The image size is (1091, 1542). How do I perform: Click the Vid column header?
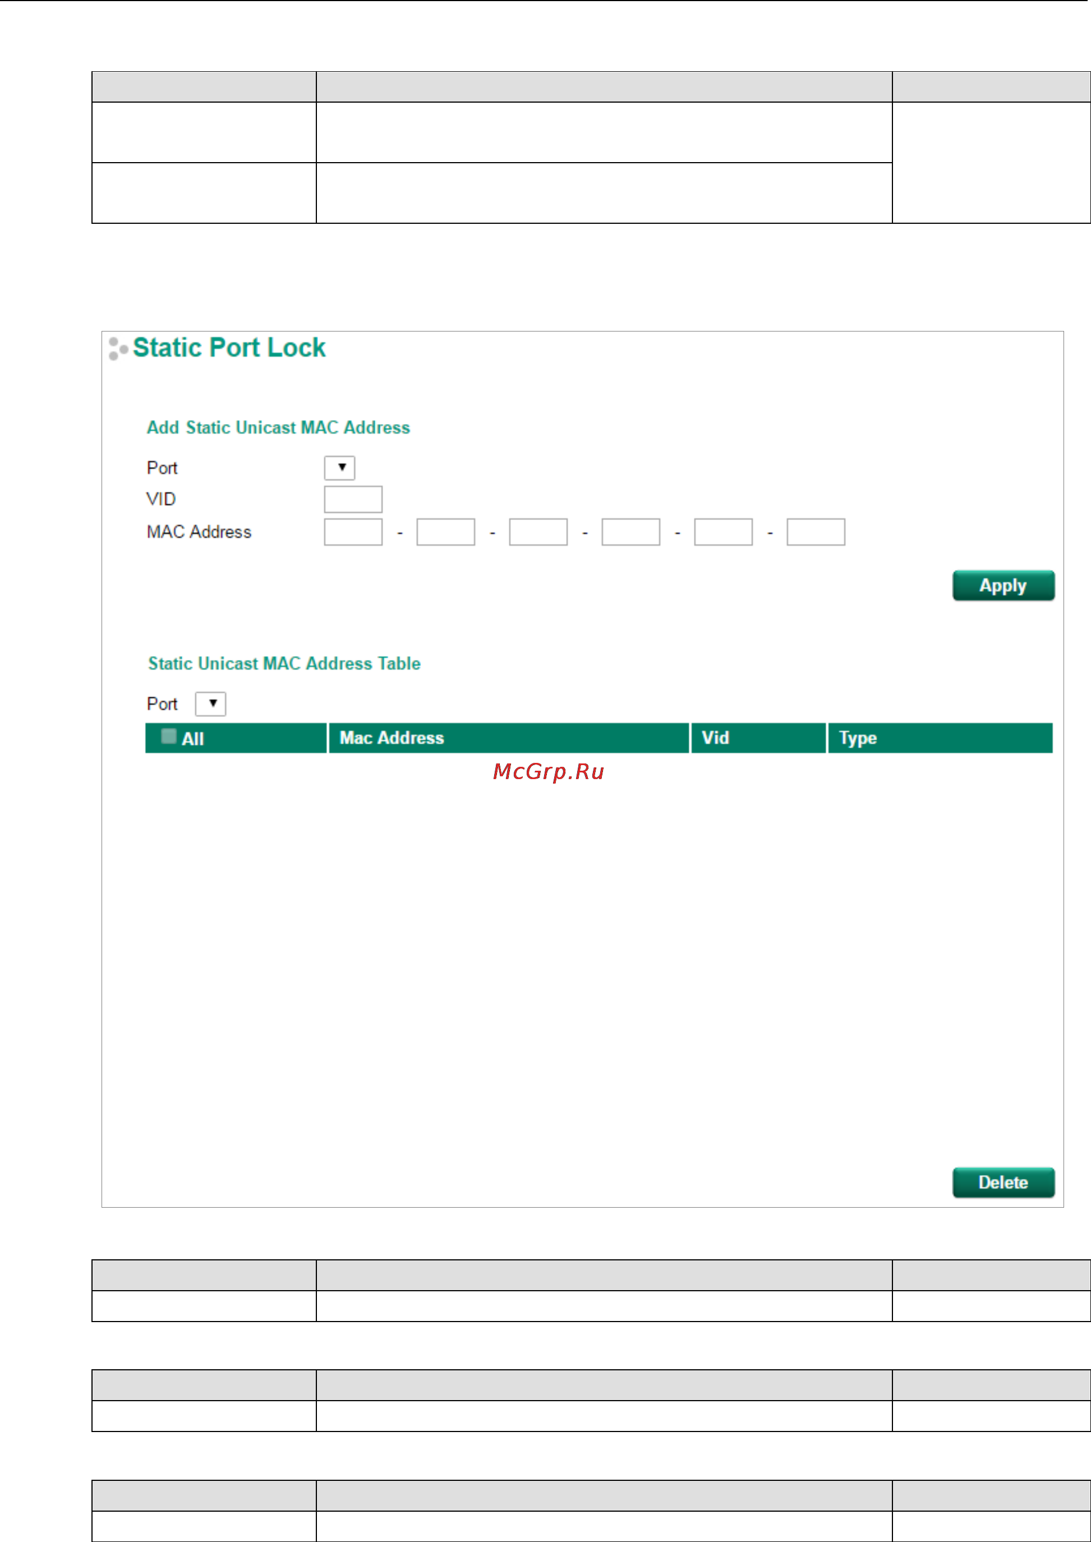click(x=758, y=738)
